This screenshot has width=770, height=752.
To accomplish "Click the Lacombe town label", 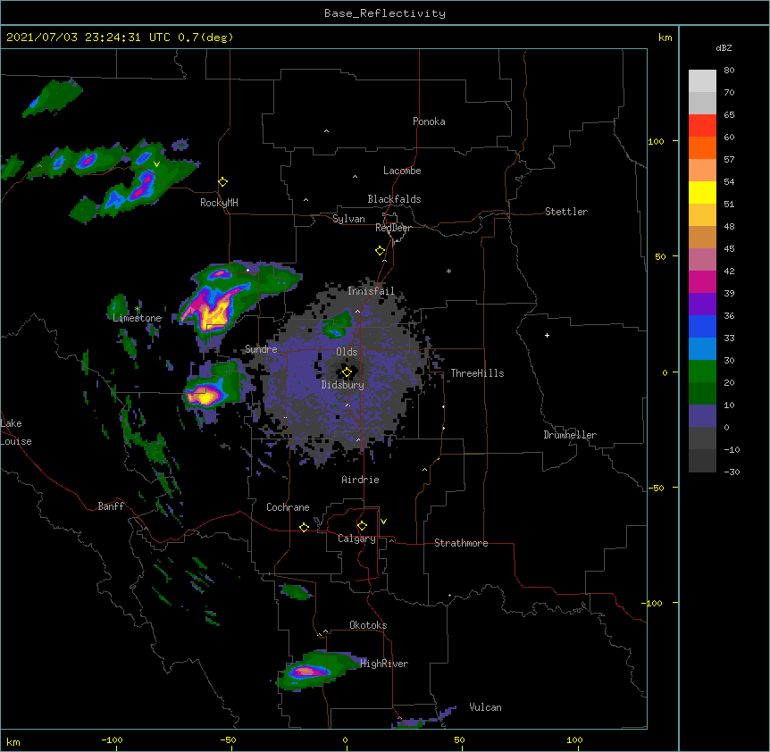I will (x=402, y=171).
